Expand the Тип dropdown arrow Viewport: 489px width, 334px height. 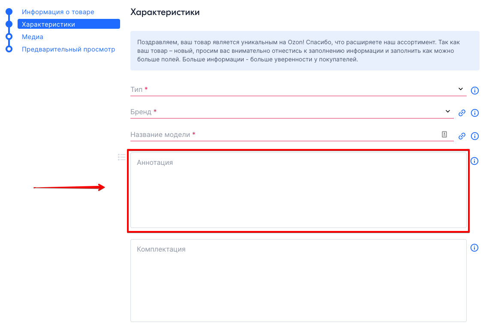[x=460, y=89]
